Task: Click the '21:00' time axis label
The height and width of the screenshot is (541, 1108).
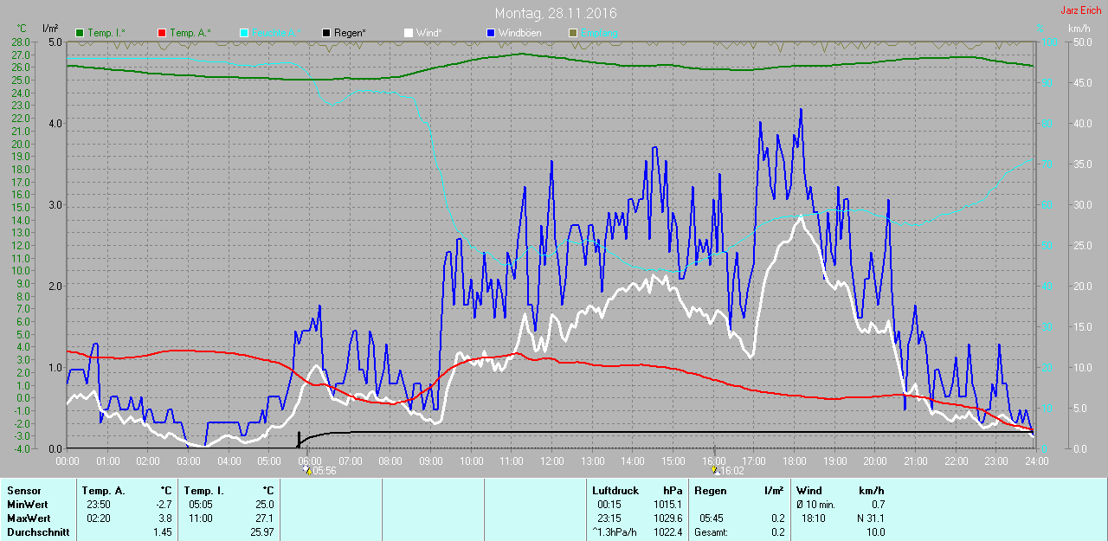Action: point(915,460)
